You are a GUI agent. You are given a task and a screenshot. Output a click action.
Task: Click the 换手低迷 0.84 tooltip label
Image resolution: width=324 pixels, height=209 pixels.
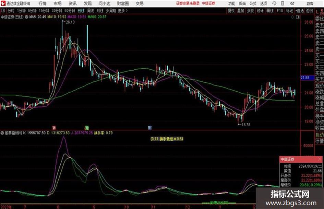click(x=167, y=139)
